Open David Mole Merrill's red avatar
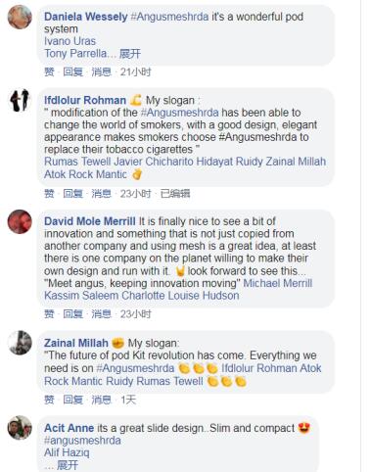 click(20, 221)
